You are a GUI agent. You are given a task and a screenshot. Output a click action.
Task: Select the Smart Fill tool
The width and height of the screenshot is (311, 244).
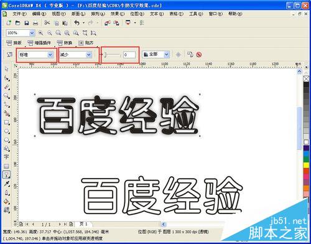pyautogui.click(x=6, y=113)
